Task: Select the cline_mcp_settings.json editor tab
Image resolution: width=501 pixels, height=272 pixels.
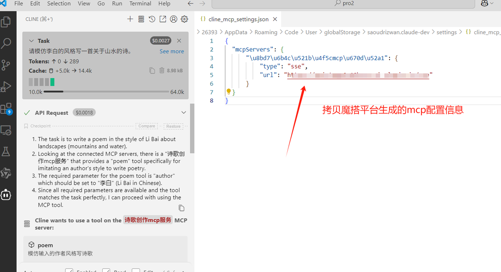Action: (x=238, y=19)
